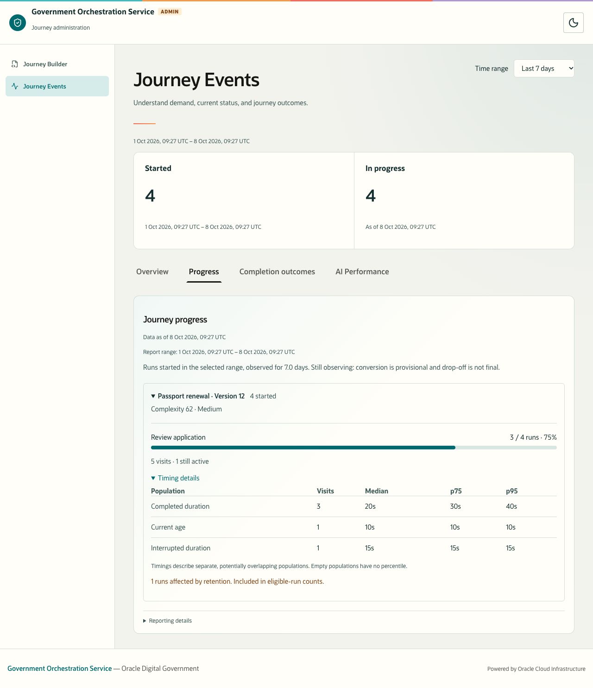593x688 pixels.
Task: Click the Population column header
Action: click(x=168, y=491)
